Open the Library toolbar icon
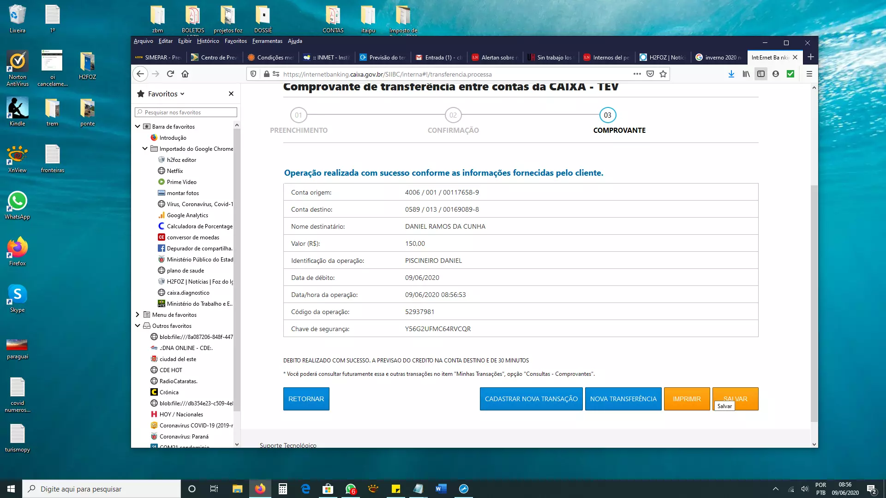This screenshot has width=886, height=498. (x=746, y=74)
